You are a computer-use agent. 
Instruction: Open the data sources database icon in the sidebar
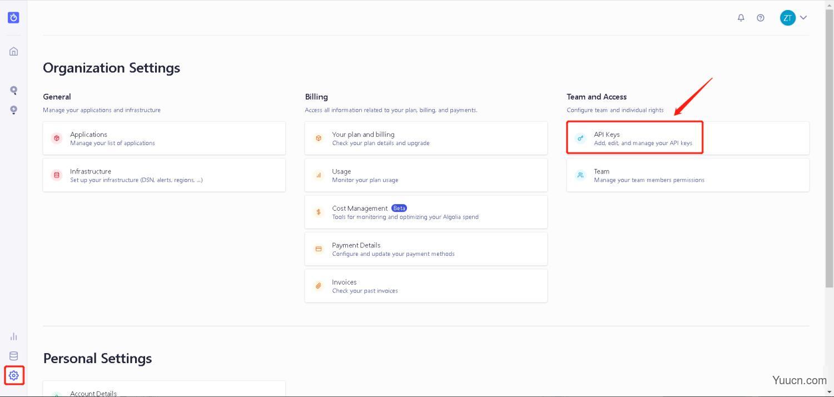coord(14,356)
